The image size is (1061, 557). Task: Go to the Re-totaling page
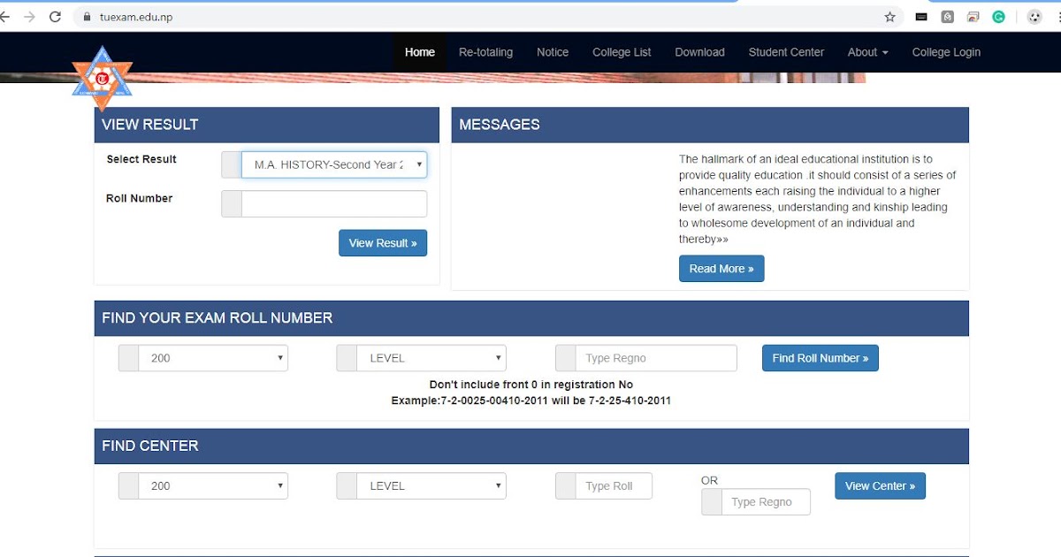click(x=485, y=52)
